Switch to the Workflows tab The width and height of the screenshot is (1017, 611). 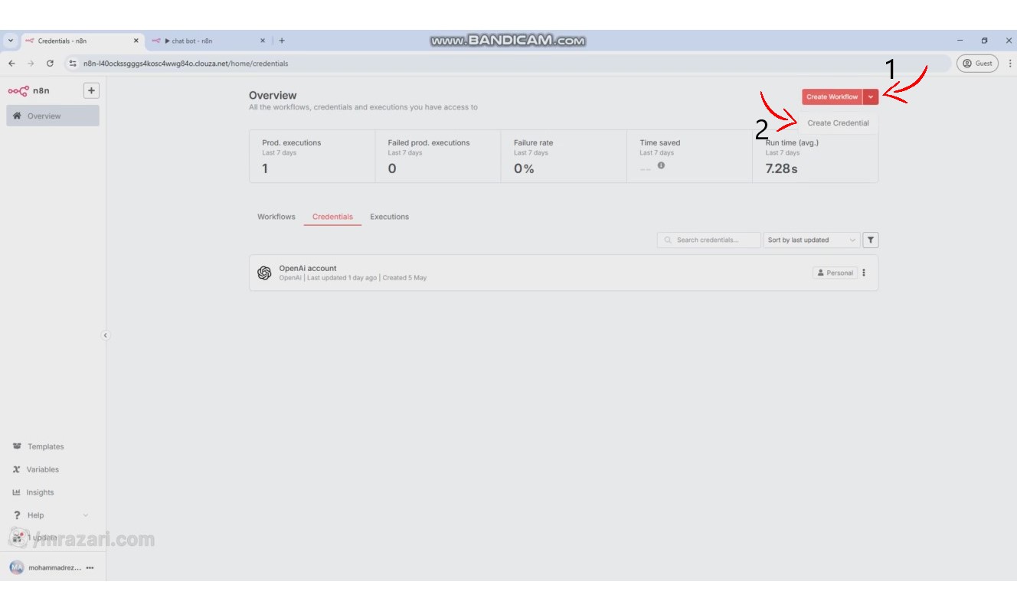pos(276,217)
